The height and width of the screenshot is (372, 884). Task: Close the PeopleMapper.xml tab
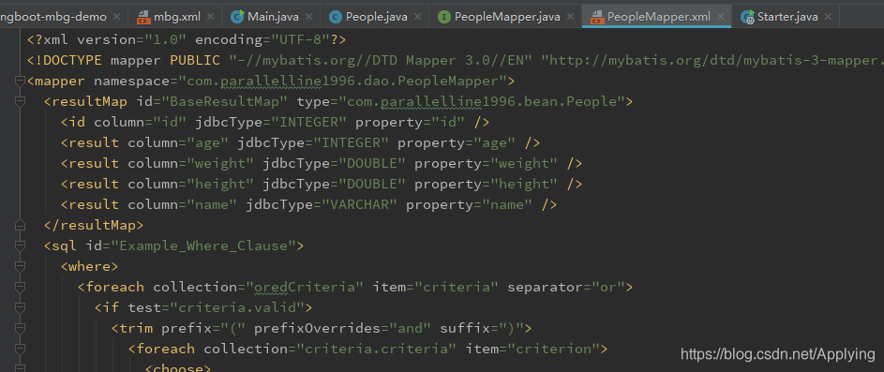[x=721, y=16]
